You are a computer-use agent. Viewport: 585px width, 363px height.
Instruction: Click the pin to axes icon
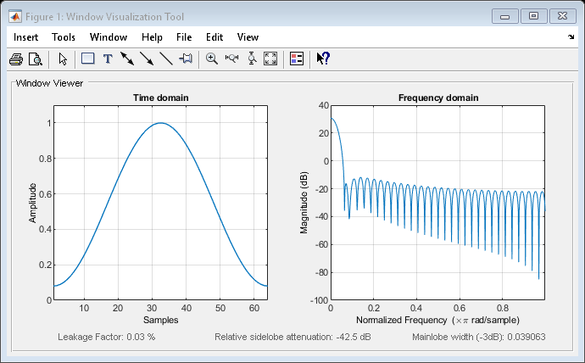point(186,59)
